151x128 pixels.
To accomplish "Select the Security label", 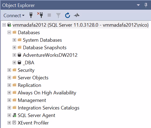I will click(x=26, y=70).
